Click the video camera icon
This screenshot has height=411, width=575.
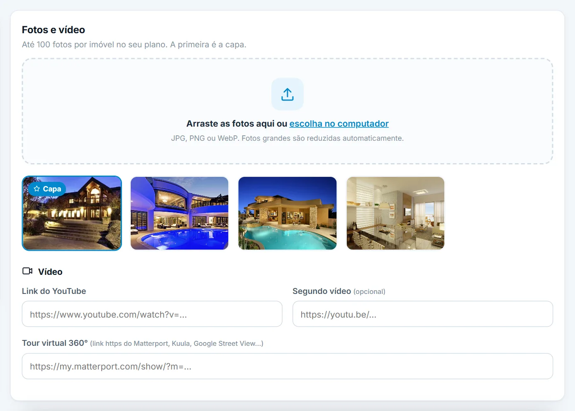pos(27,271)
